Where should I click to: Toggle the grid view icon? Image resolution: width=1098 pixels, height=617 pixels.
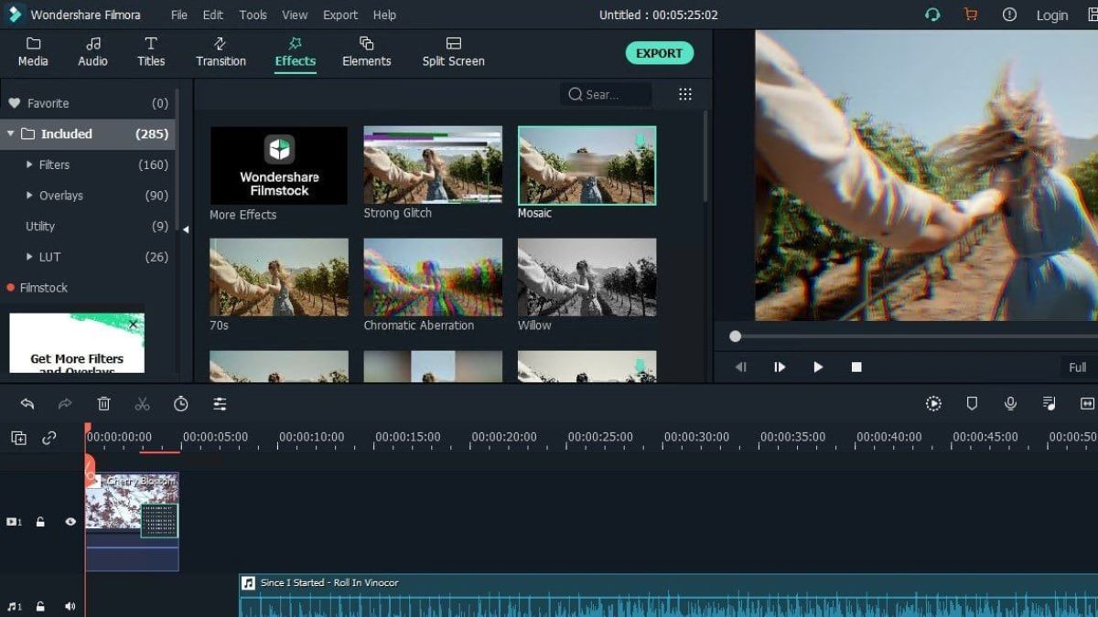[x=685, y=94]
